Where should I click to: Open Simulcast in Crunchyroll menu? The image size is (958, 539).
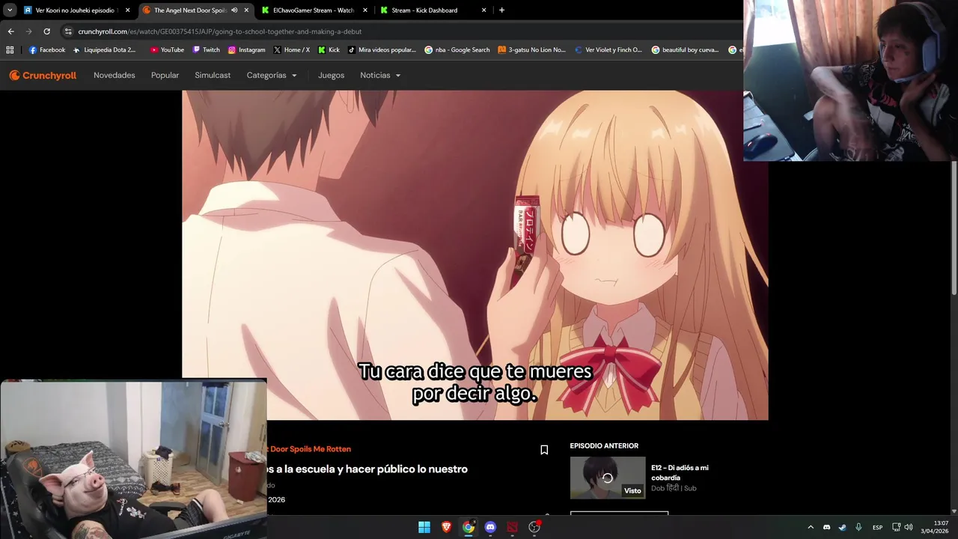[213, 76]
